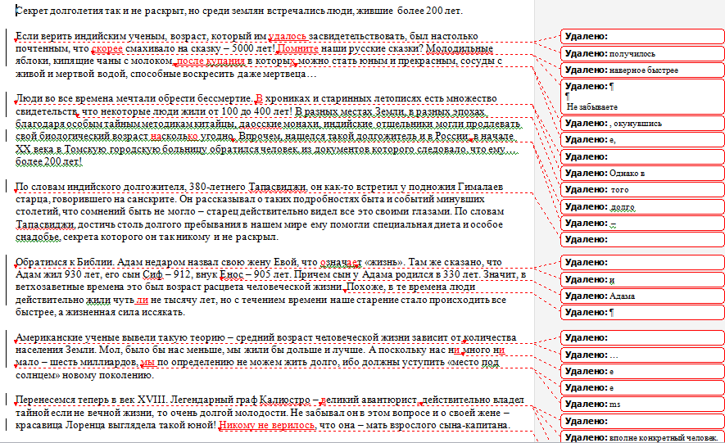Click the word '380-летнего'

coord(217,187)
